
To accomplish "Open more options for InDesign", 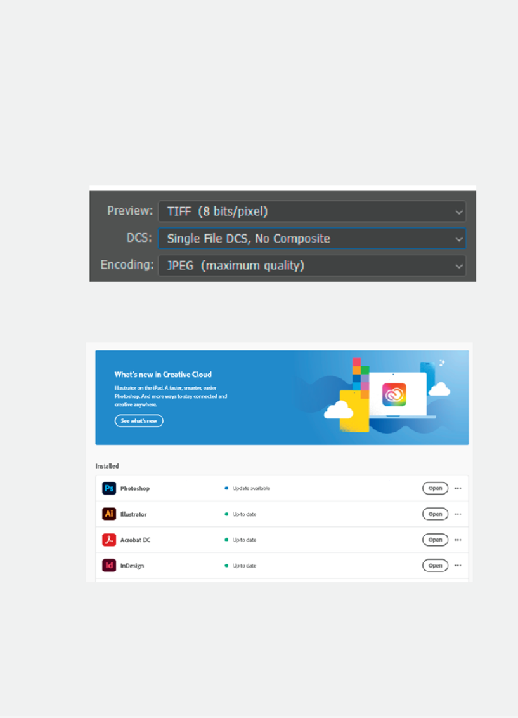I will point(458,565).
